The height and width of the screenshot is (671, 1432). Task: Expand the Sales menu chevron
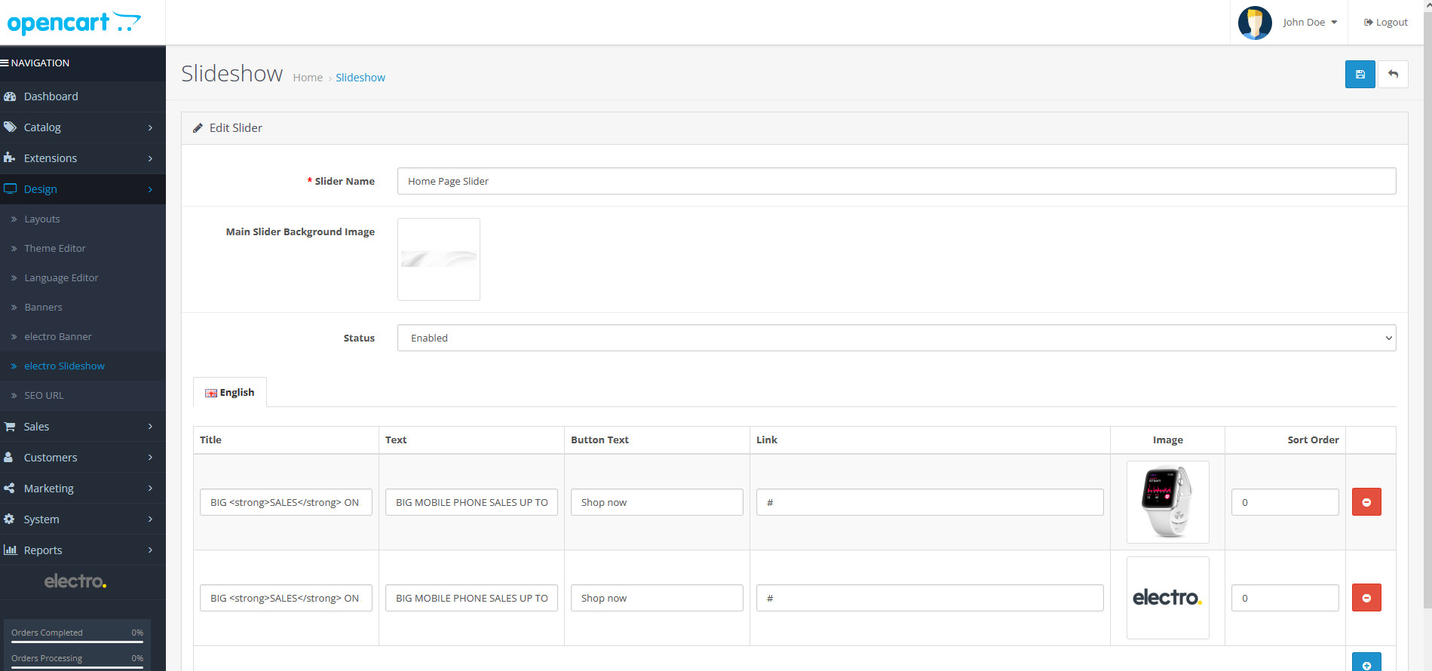[x=150, y=427]
